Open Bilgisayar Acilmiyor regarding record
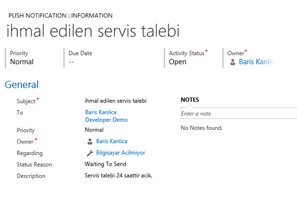The image size is (297, 224). [120, 152]
